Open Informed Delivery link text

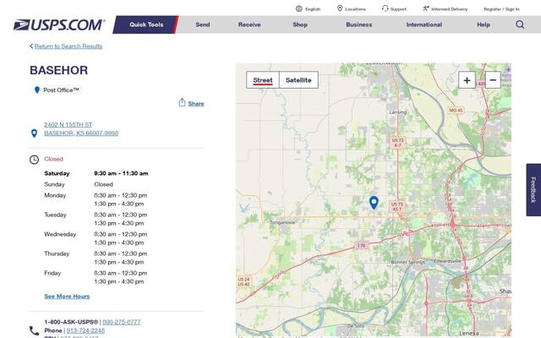449,9
